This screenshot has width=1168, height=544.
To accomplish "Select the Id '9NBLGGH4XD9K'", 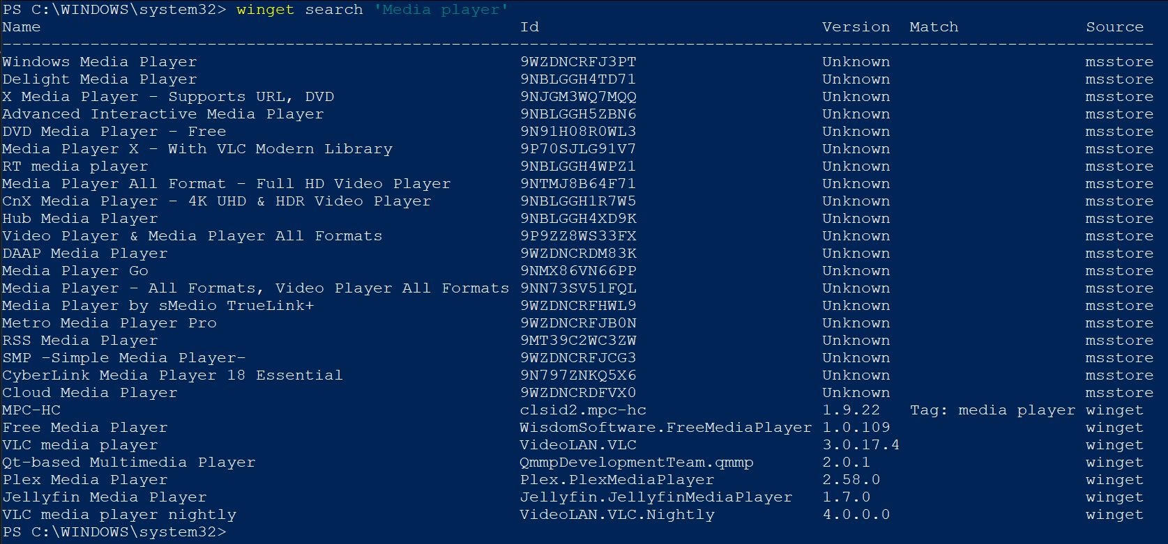I will coord(578,219).
